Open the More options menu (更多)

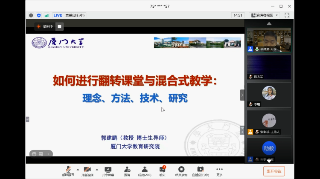pyautogui.click(x=219, y=170)
